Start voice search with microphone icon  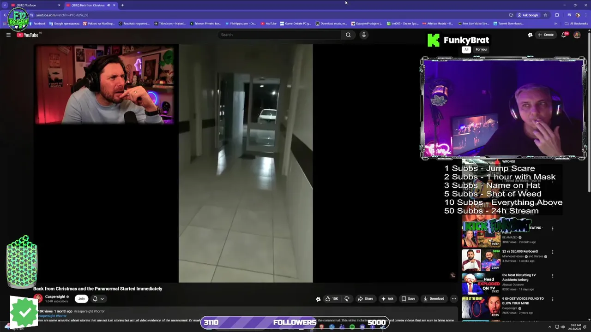pyautogui.click(x=364, y=35)
